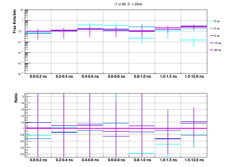Image resolution: width=232 pixels, height=167 pixels.
Task: Click top plot's '0.4-0.6 ns' bin label
Action: click(x=90, y=77)
